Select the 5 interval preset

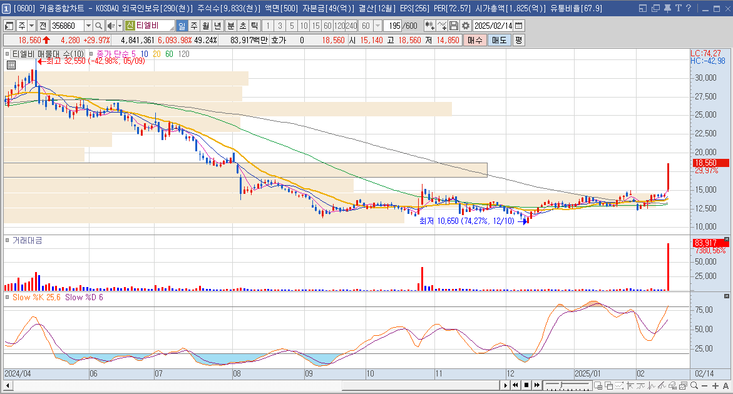pos(292,26)
